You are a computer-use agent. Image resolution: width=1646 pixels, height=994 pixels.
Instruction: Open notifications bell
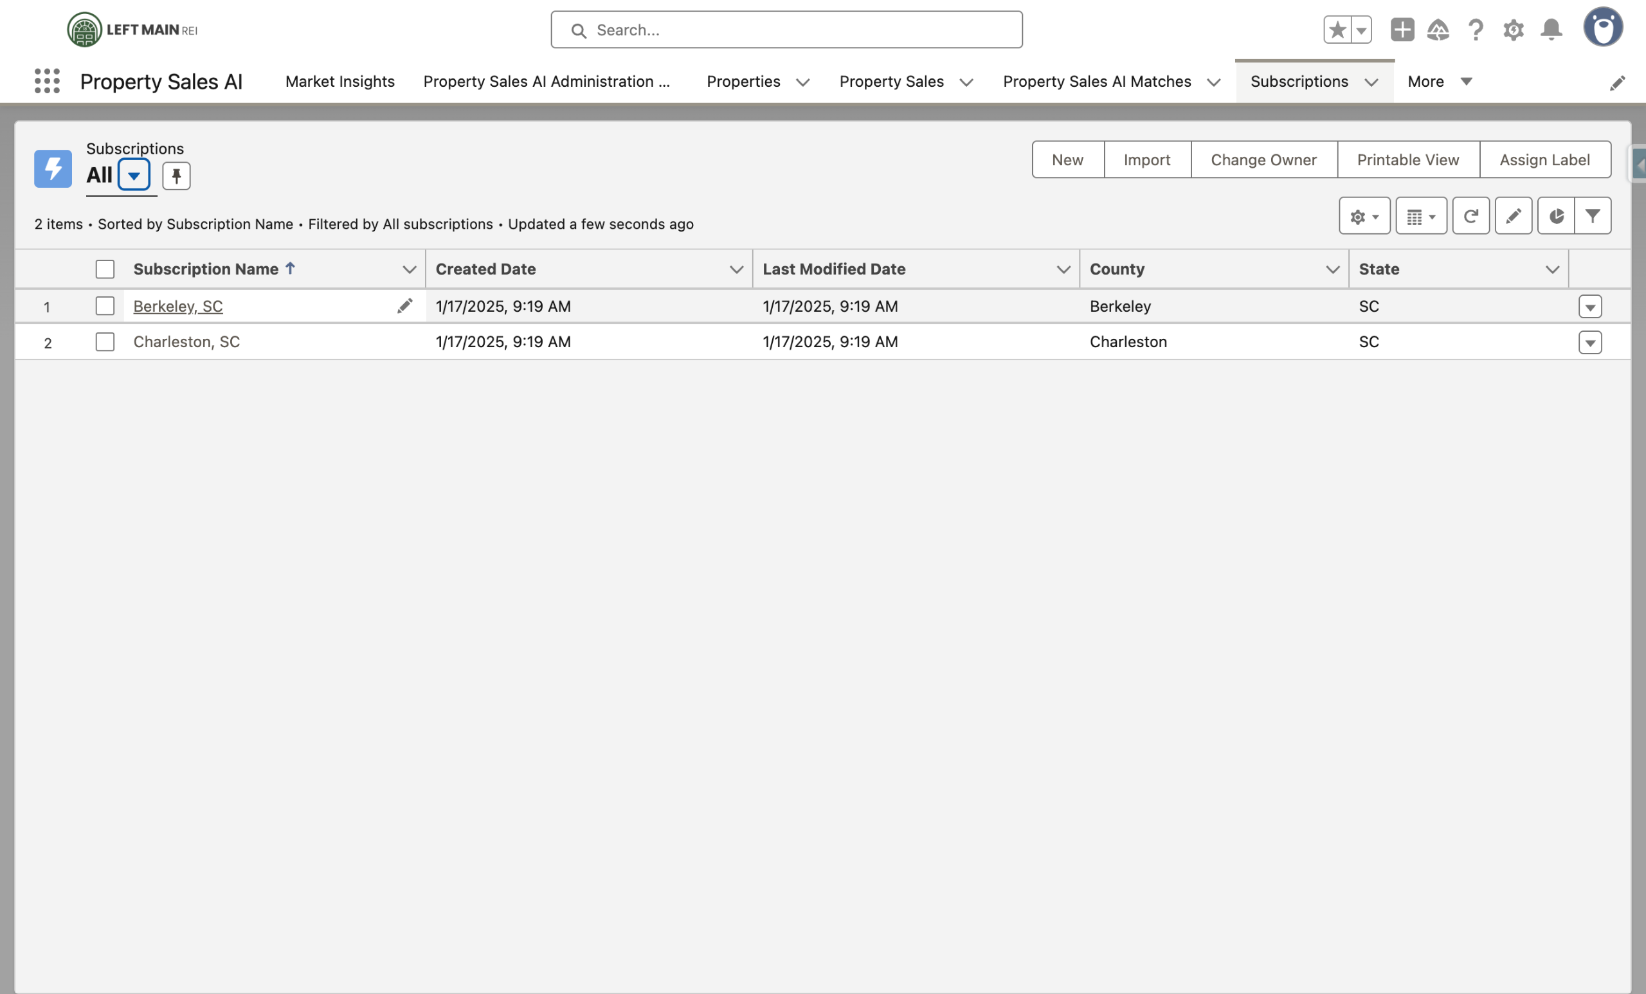(1551, 30)
